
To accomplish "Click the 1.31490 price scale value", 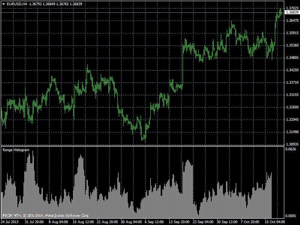I will (292, 132).
